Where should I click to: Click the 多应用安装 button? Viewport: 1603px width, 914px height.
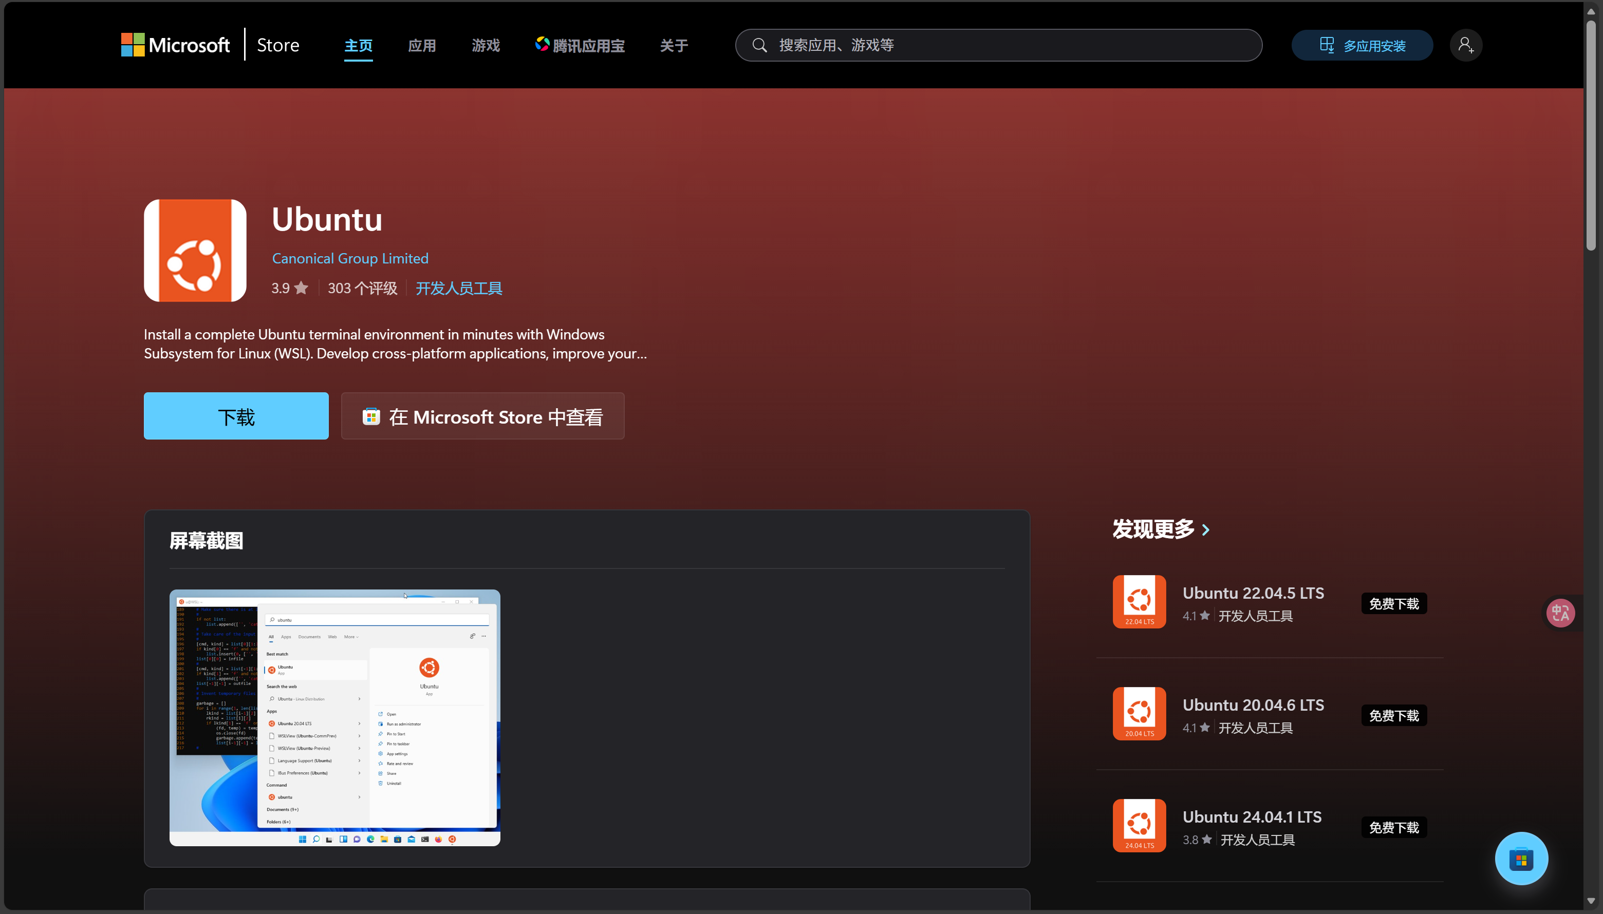(x=1362, y=45)
